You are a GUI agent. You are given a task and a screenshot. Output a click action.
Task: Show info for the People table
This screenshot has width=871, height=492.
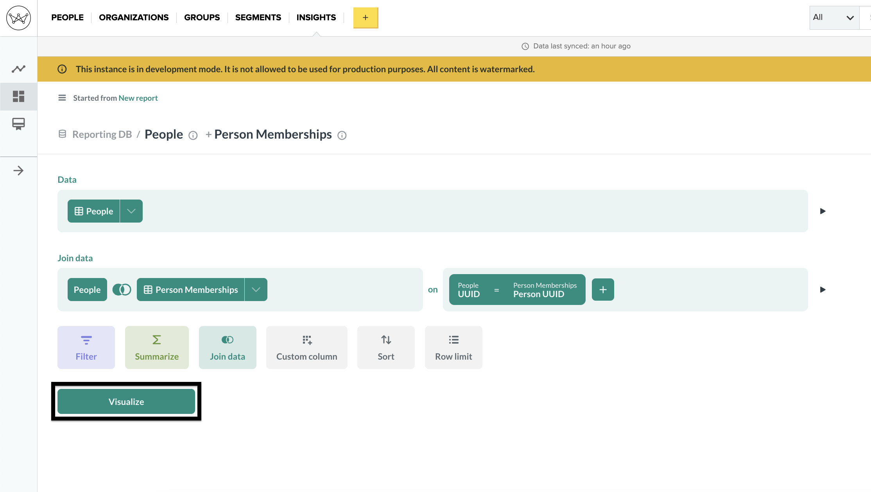pos(193,135)
